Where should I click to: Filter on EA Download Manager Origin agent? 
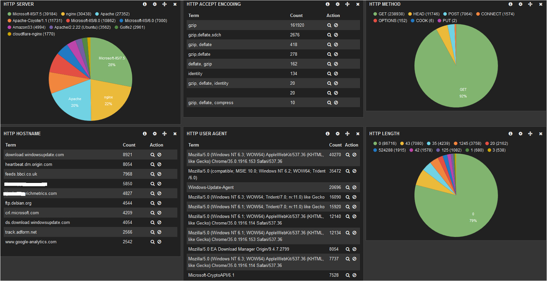pos(348,249)
